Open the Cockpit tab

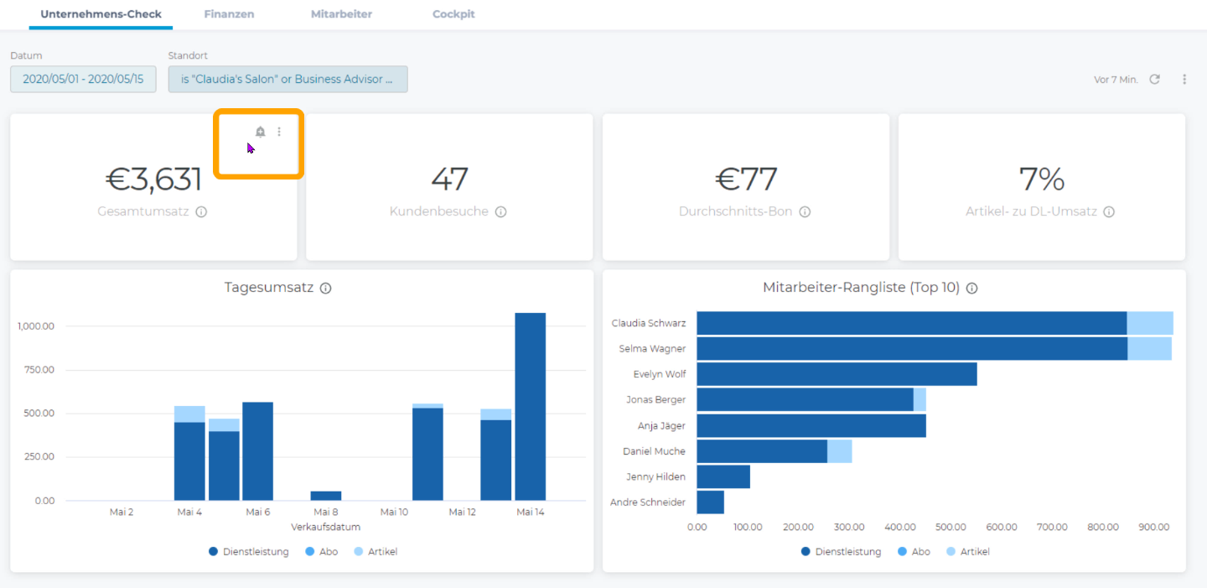[453, 14]
